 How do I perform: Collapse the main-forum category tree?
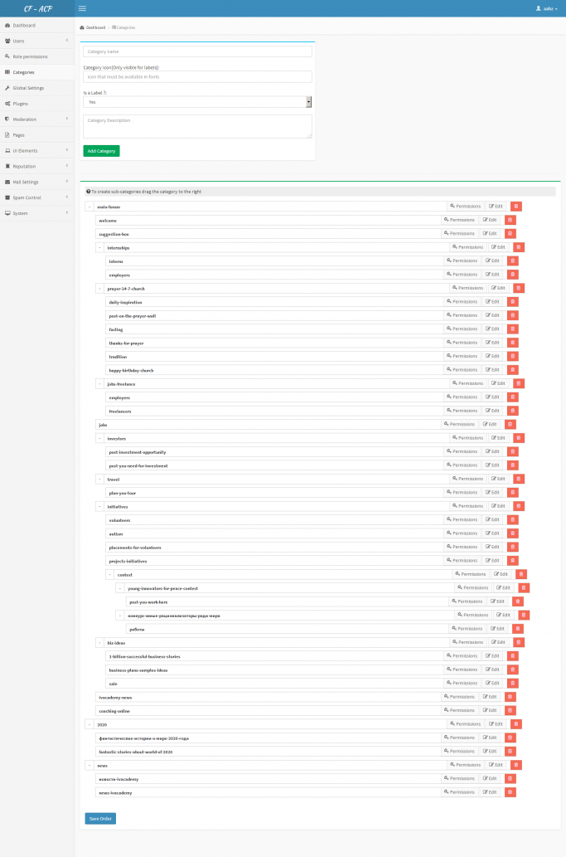click(89, 207)
